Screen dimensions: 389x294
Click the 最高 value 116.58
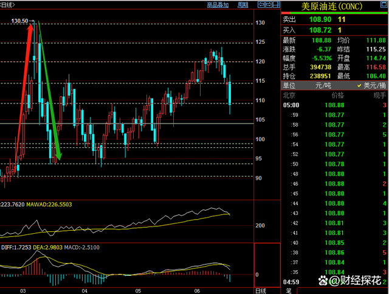tap(376, 67)
